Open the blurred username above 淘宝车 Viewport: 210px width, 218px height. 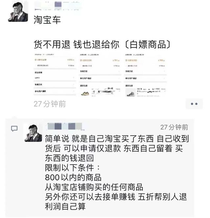58,6
